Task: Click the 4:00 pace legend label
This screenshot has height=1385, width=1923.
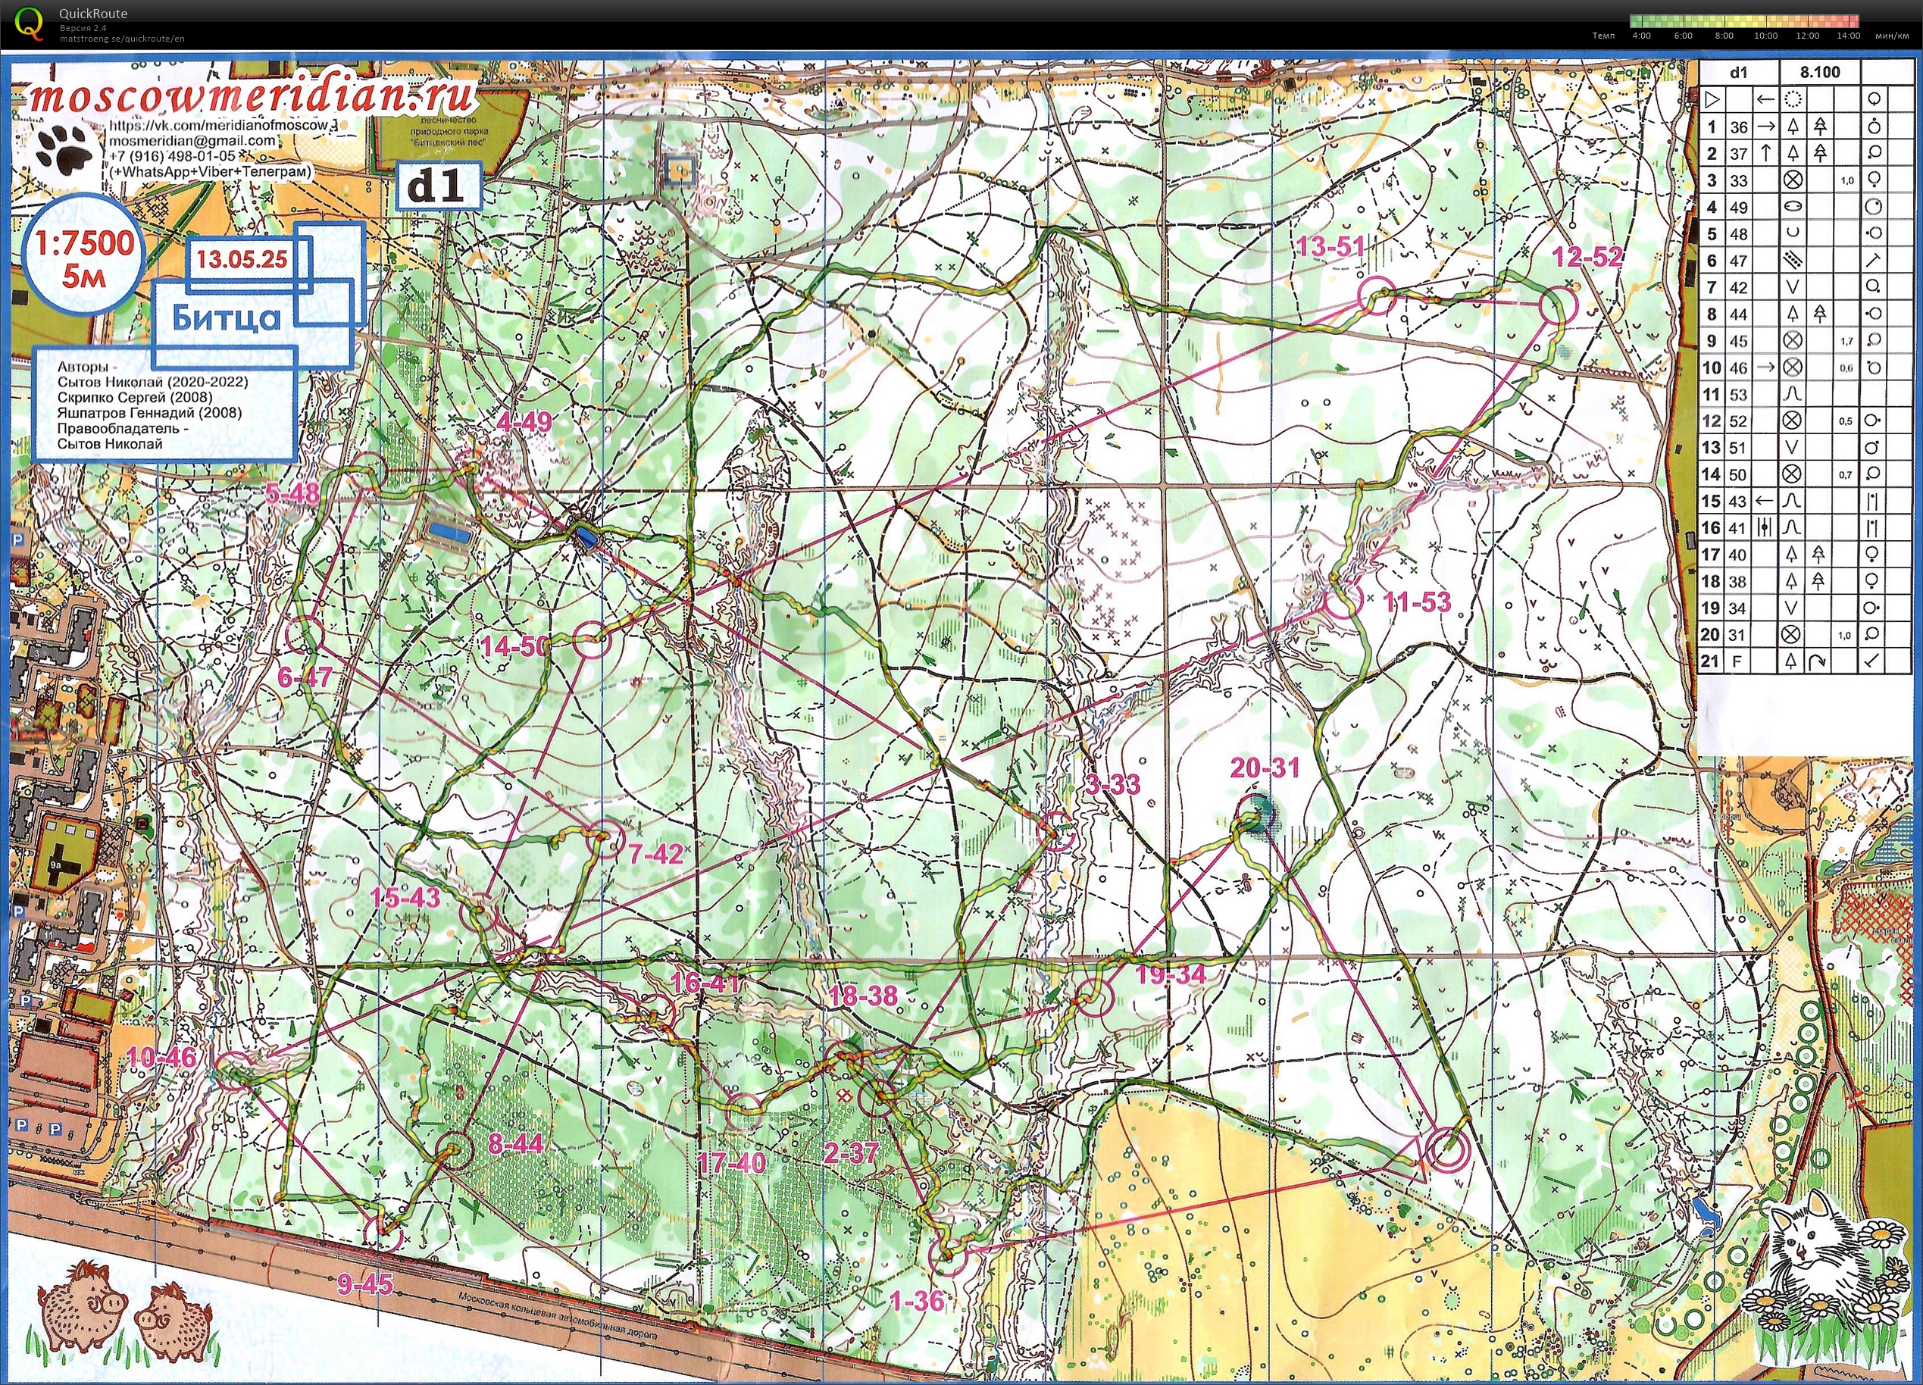Action: 1640,36
